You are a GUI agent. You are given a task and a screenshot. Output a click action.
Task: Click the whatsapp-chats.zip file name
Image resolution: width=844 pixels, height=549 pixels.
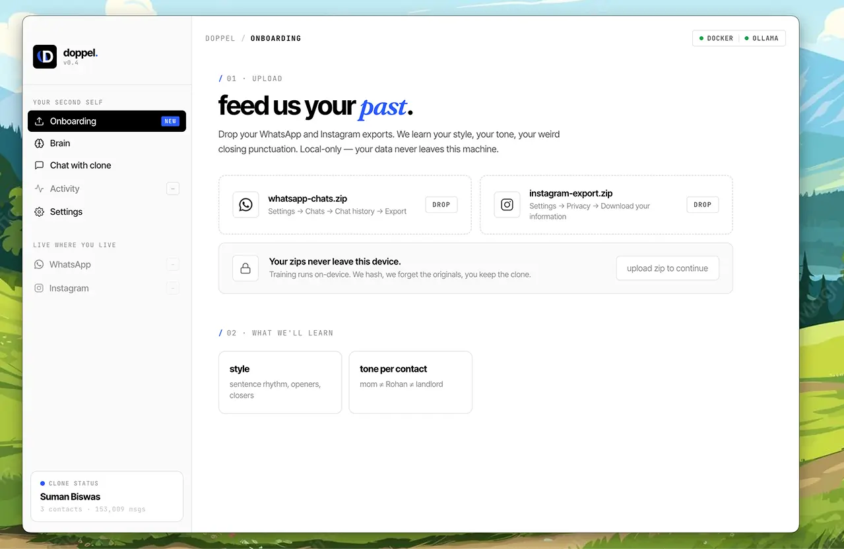pos(308,198)
